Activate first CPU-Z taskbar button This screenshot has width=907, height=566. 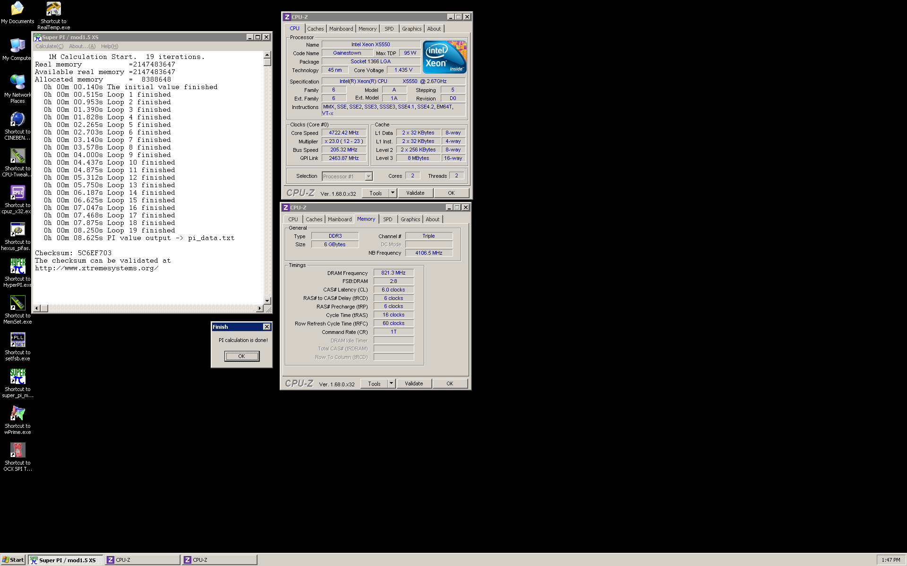(142, 560)
